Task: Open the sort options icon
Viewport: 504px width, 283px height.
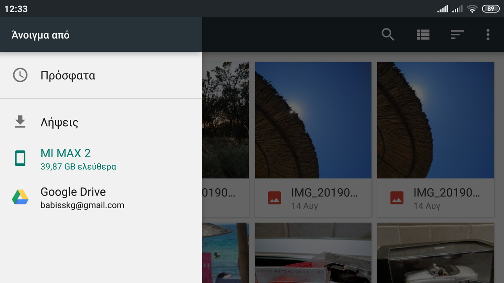Action: coord(457,35)
